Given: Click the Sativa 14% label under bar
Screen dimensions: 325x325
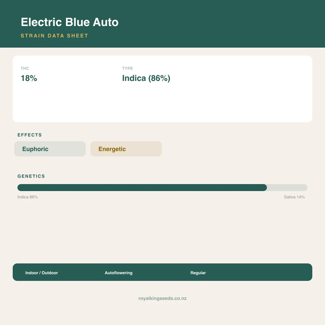Looking at the screenshot, I should pyautogui.click(x=294, y=197).
